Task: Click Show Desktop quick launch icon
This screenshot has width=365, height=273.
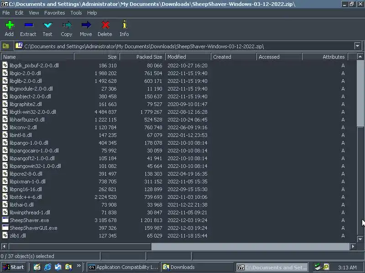Action: pos(37,267)
